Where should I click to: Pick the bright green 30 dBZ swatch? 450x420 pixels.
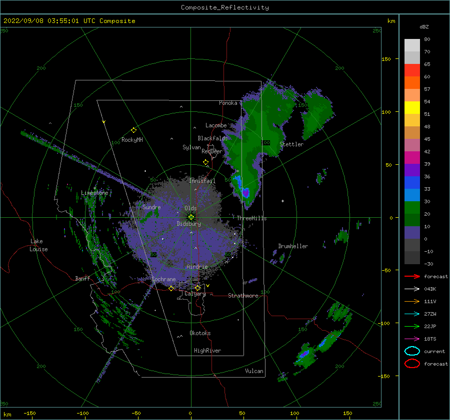pyautogui.click(x=412, y=207)
